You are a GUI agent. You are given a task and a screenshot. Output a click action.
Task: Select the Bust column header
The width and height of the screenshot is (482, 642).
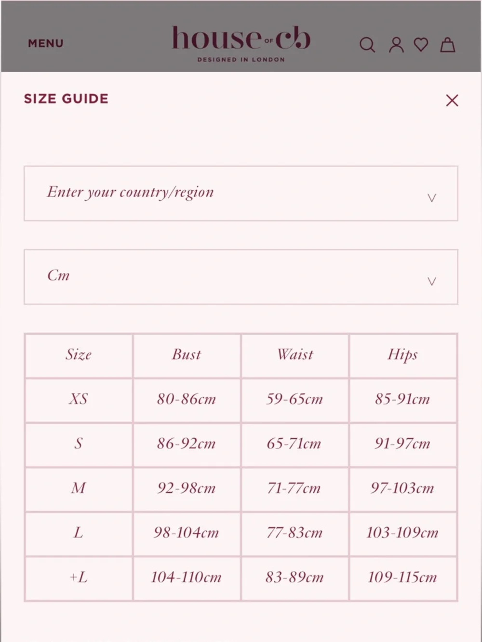tap(187, 355)
